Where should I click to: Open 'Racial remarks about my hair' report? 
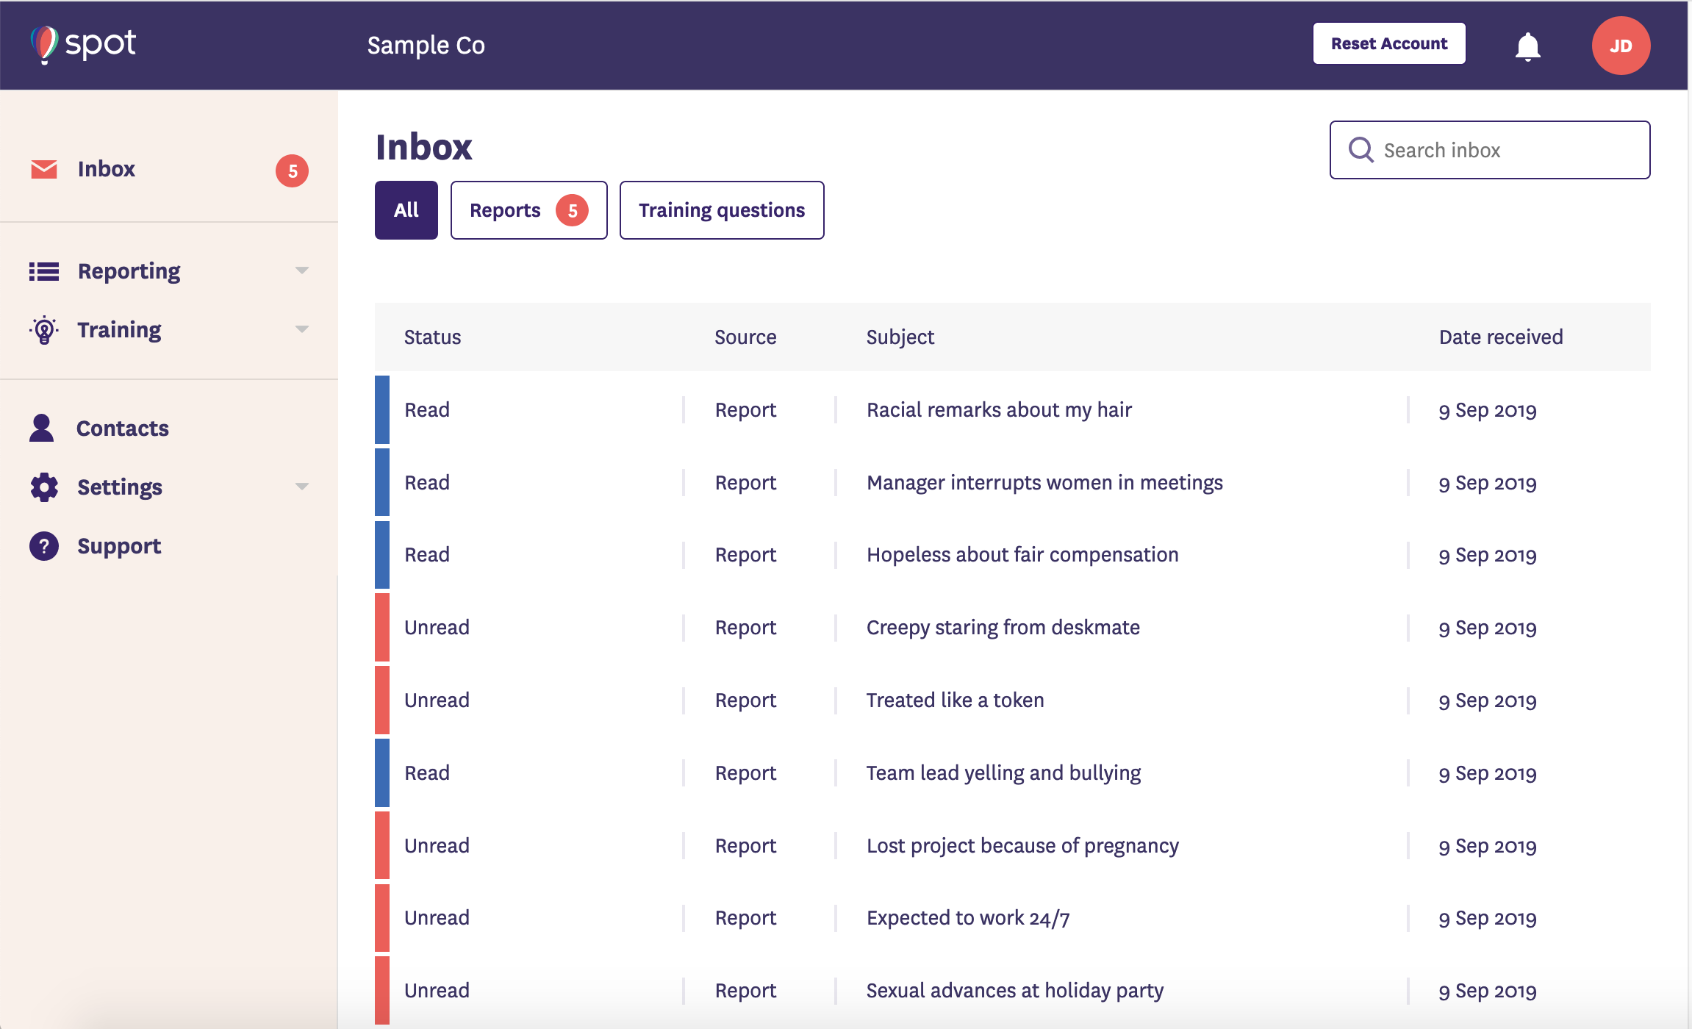(x=998, y=410)
